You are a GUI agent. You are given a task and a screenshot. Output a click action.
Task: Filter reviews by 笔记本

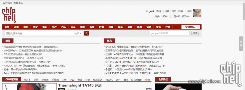click(27, 80)
